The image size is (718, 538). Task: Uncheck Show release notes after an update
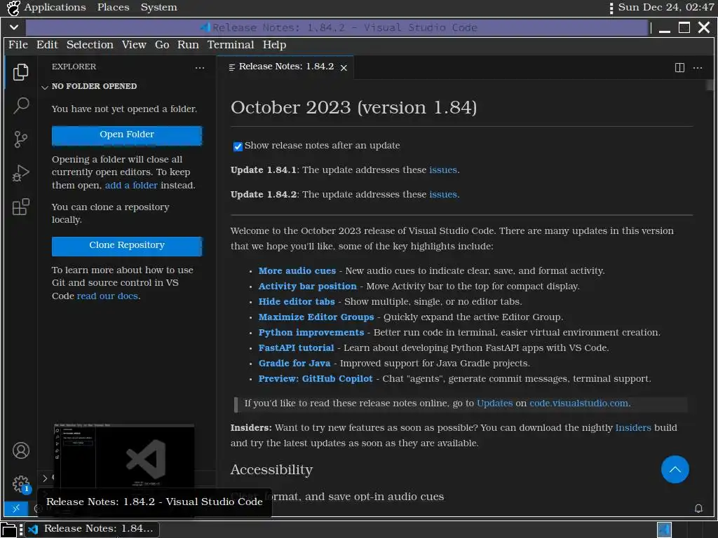(238, 146)
